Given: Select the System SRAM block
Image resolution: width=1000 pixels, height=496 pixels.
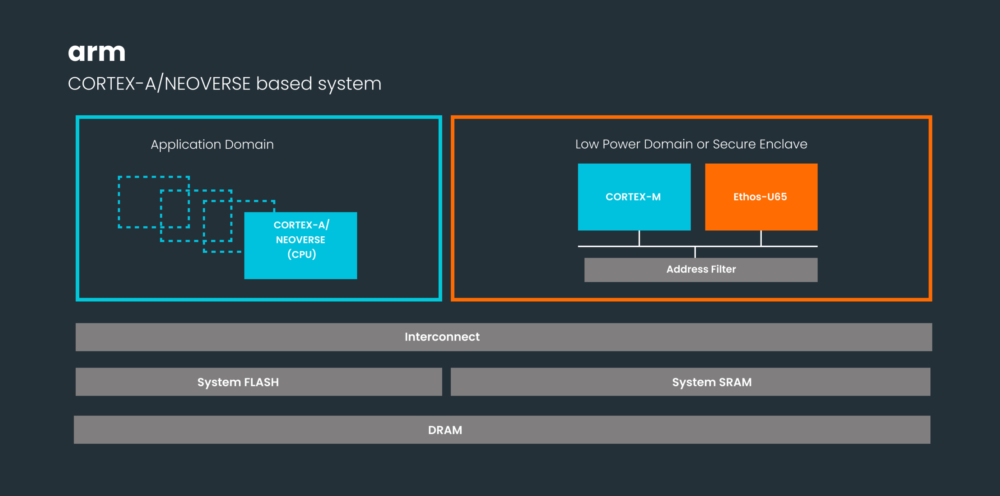Looking at the screenshot, I should [x=690, y=382].
